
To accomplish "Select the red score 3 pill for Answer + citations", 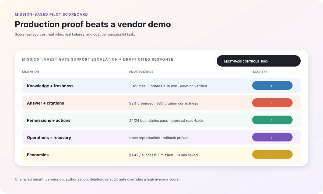I will (272, 103).
